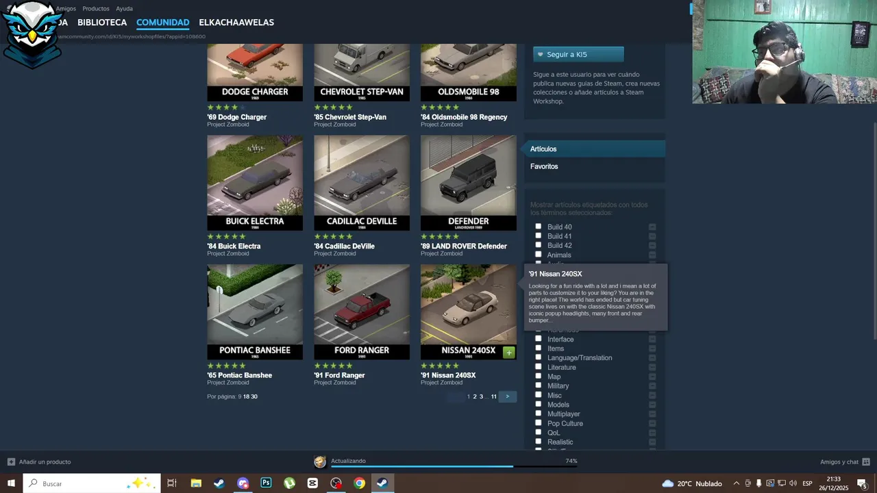Show 30 items per page
Viewport: 877px width, 493px height.
(x=254, y=396)
